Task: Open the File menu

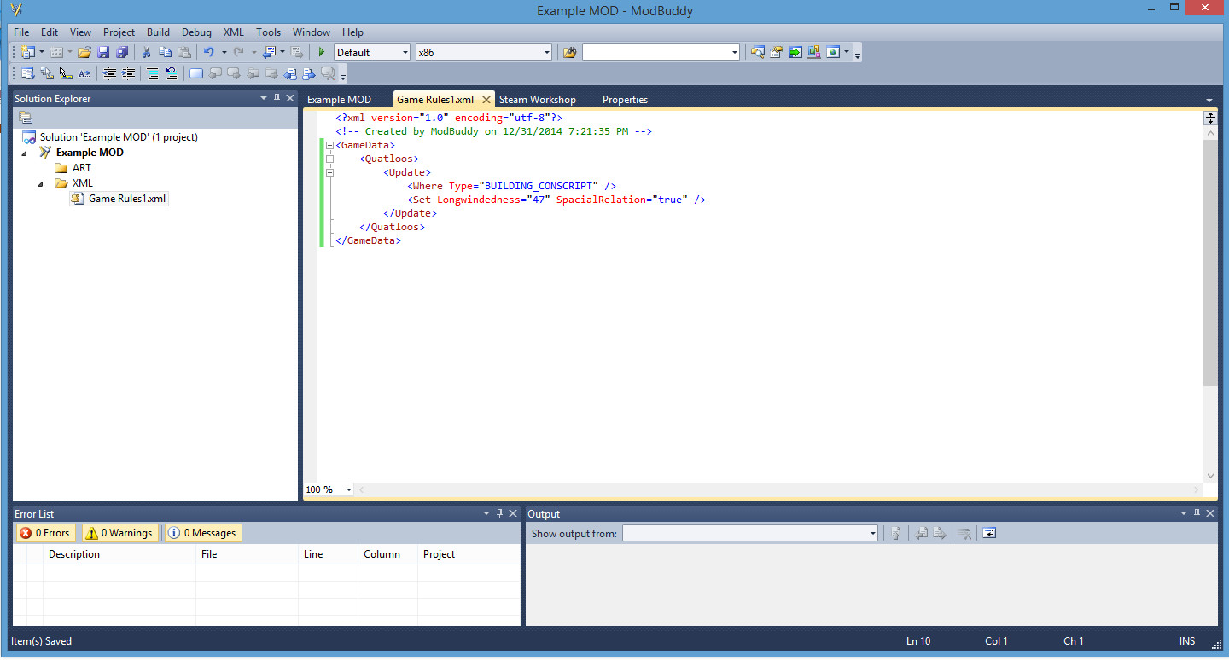Action: pos(21,32)
